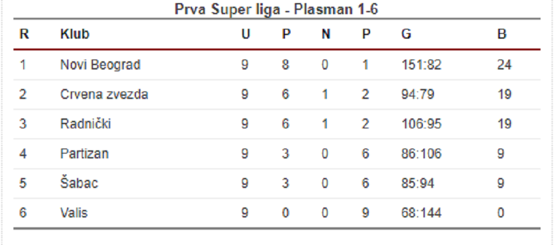Click the Klub column header
Screen dimensions: 554x245
pos(74,34)
